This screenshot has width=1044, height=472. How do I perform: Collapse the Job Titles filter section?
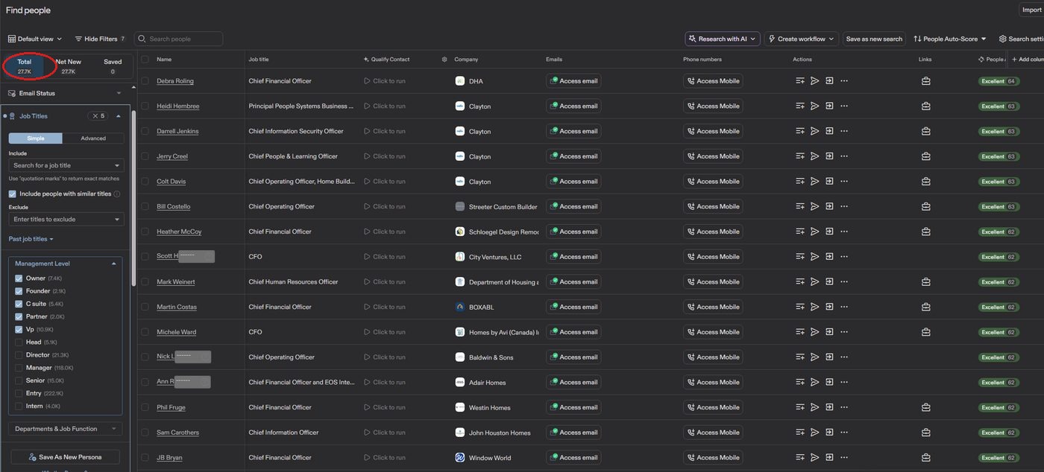[119, 116]
